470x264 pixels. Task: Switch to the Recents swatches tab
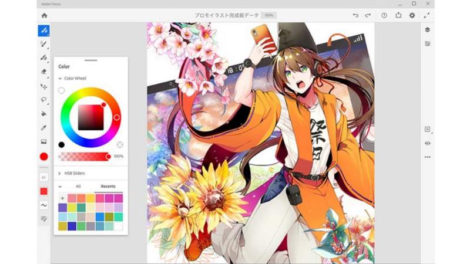[x=108, y=186]
